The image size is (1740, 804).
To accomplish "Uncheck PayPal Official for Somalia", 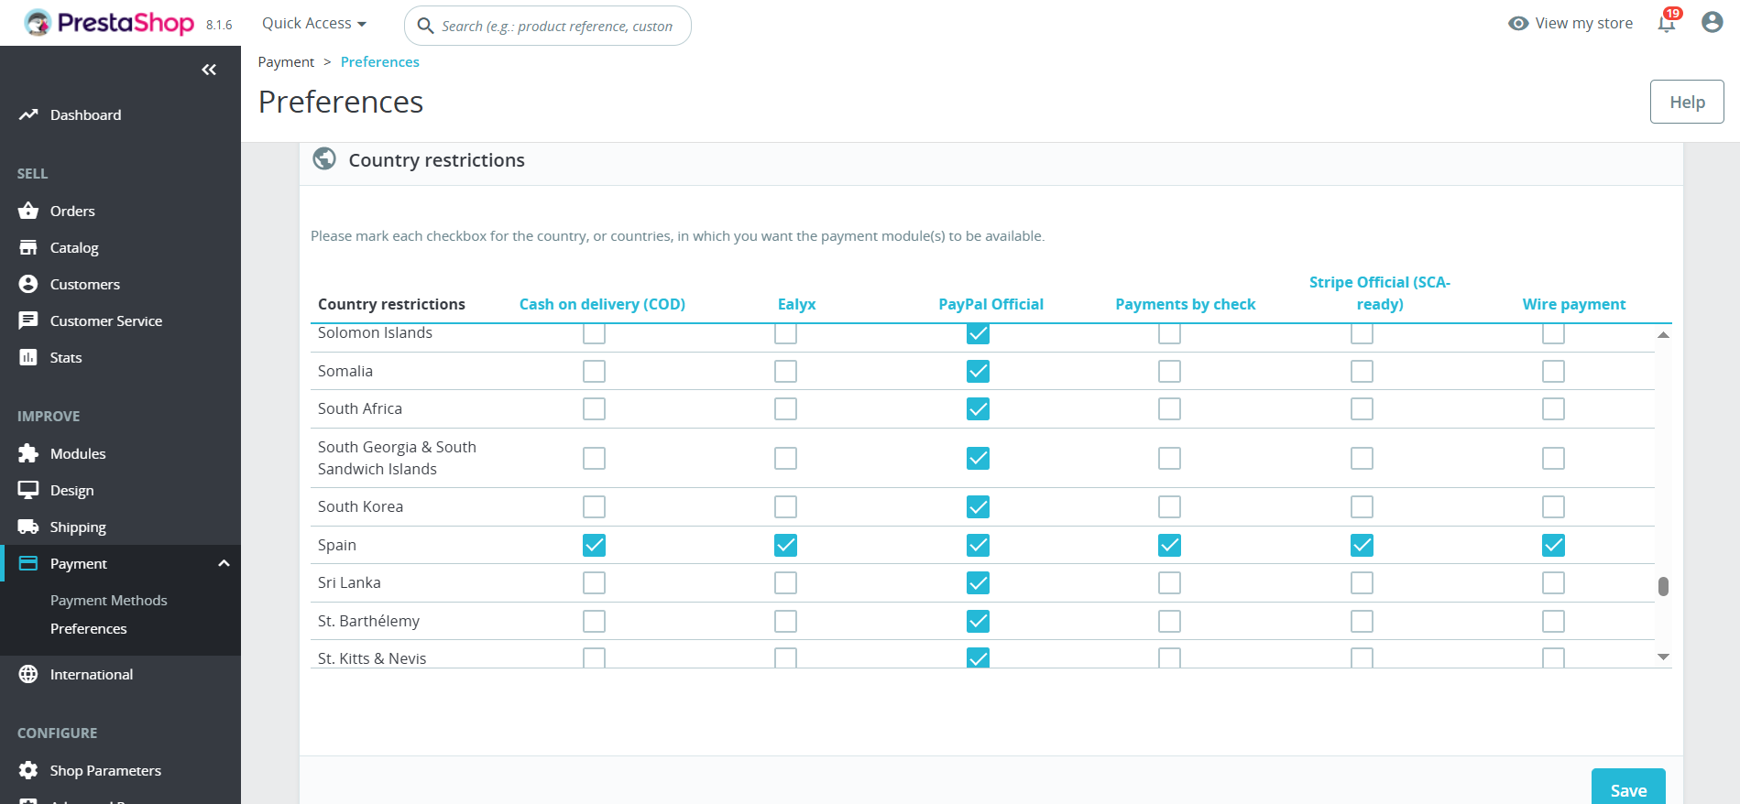I will [978, 371].
